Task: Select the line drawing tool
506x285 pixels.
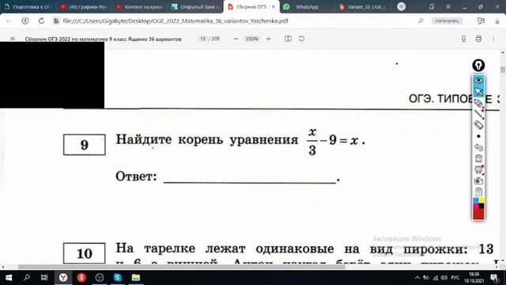Action: point(478,114)
